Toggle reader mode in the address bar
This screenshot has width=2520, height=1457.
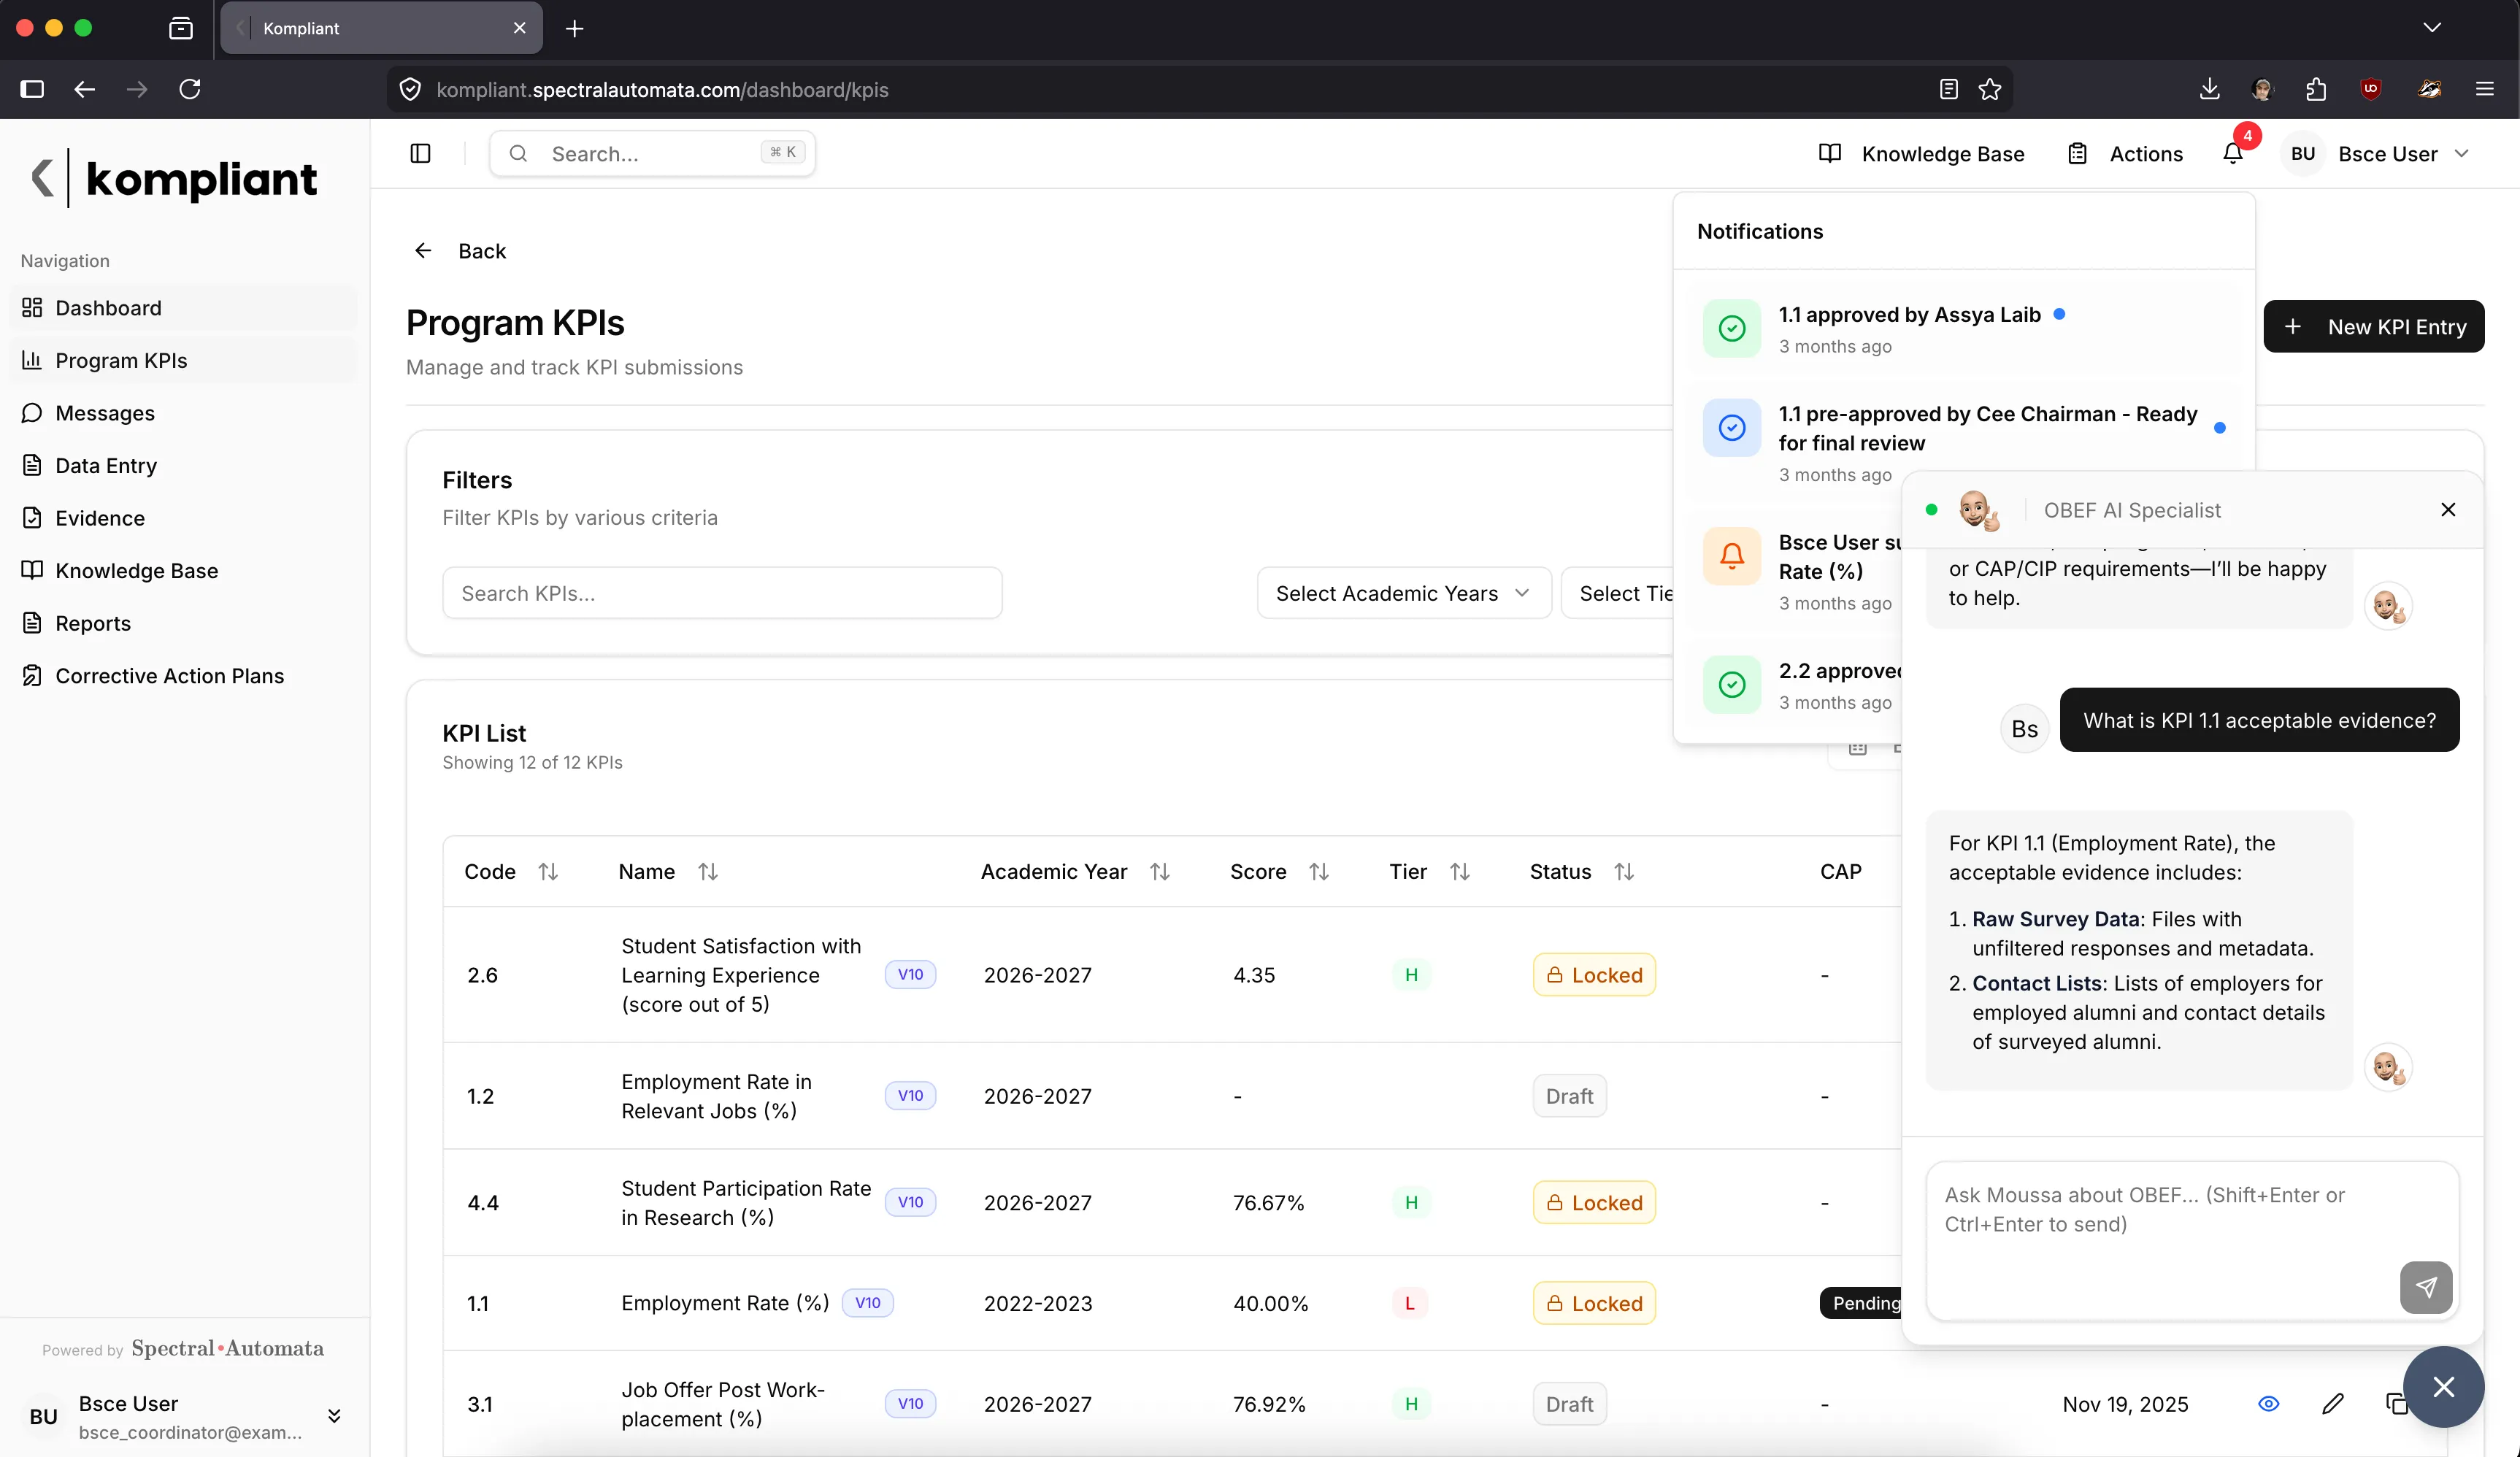coord(1948,88)
